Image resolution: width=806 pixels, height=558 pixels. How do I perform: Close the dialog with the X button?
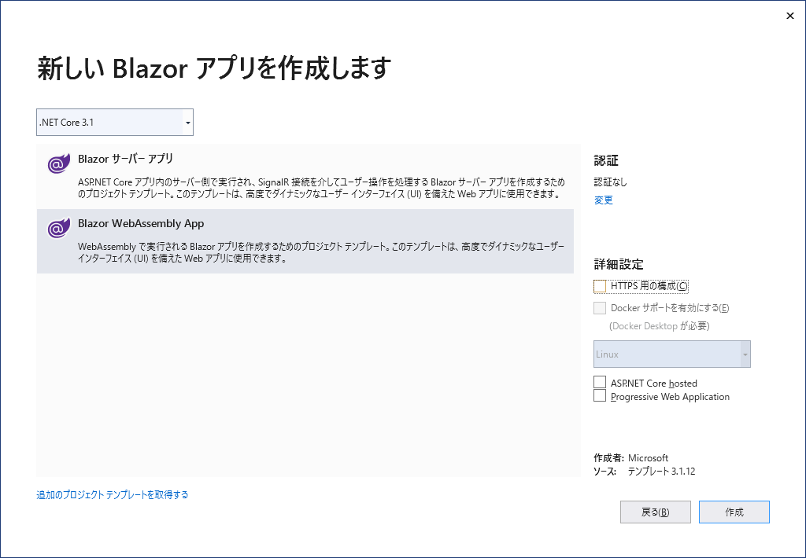point(790,16)
